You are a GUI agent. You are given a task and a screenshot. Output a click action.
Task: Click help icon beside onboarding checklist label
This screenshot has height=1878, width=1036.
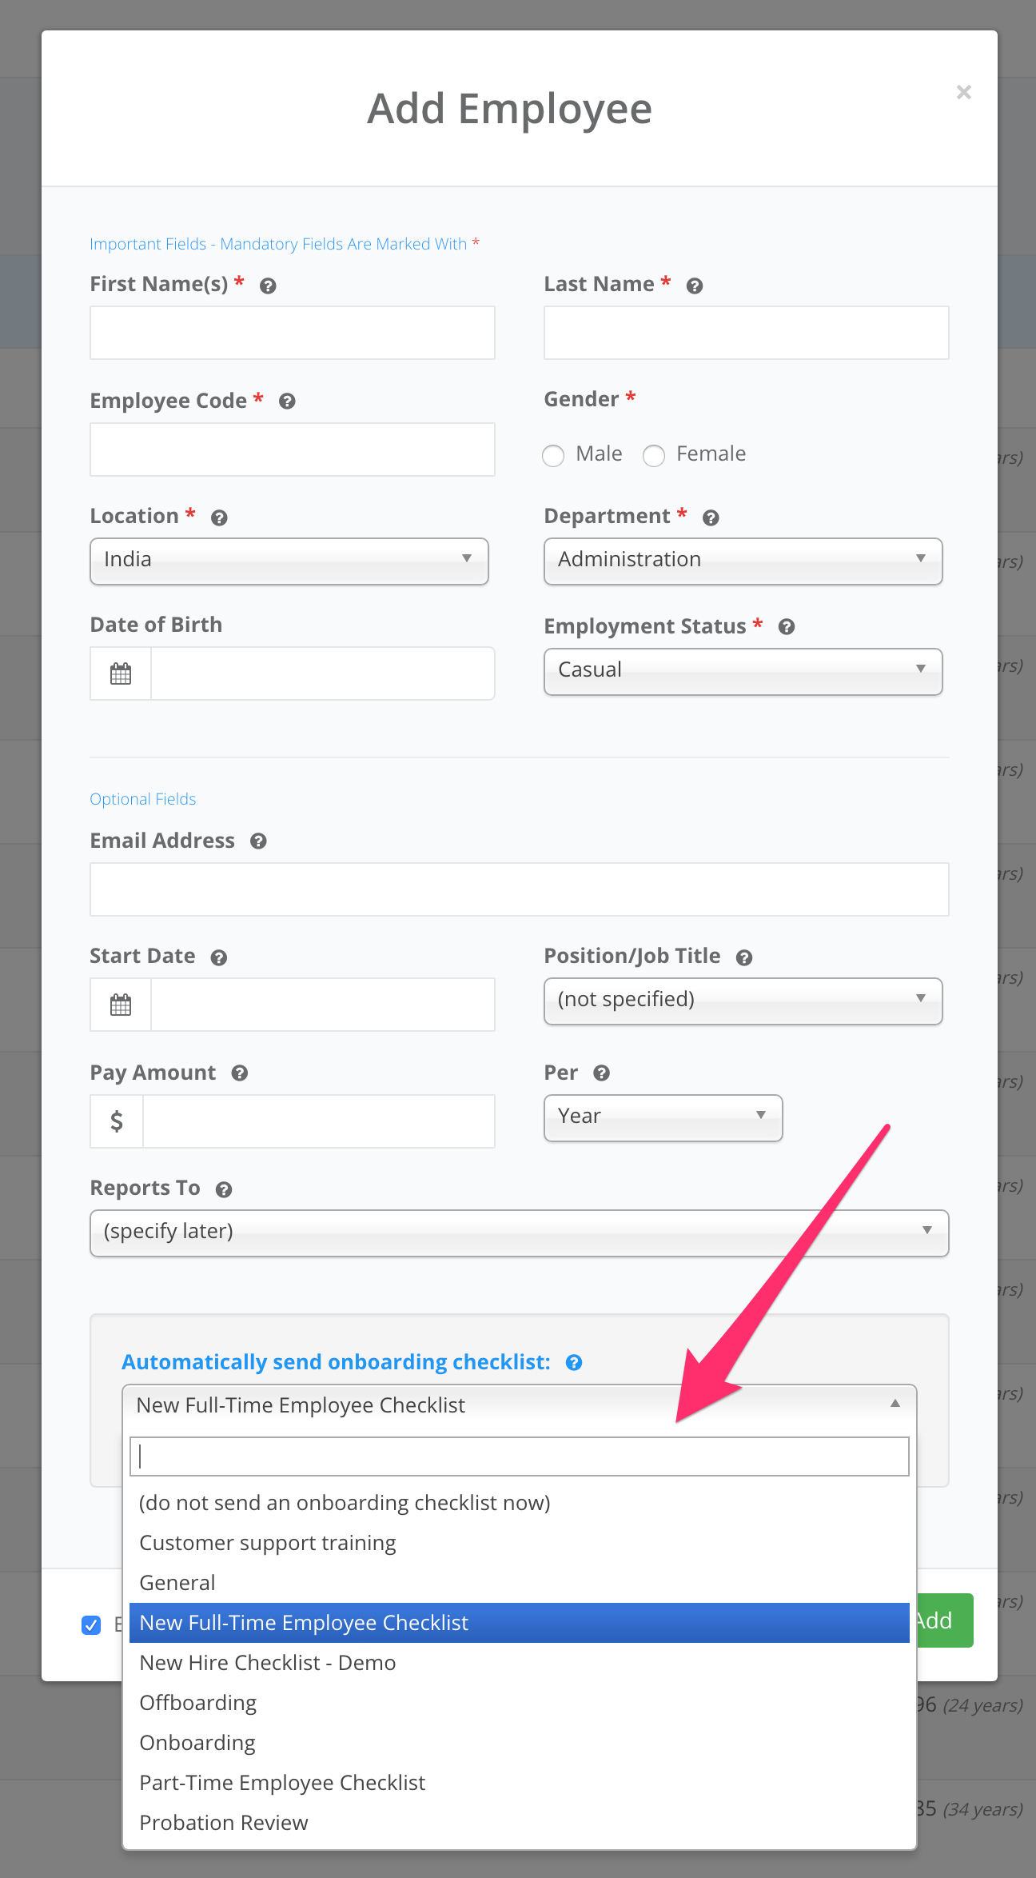574,1362
